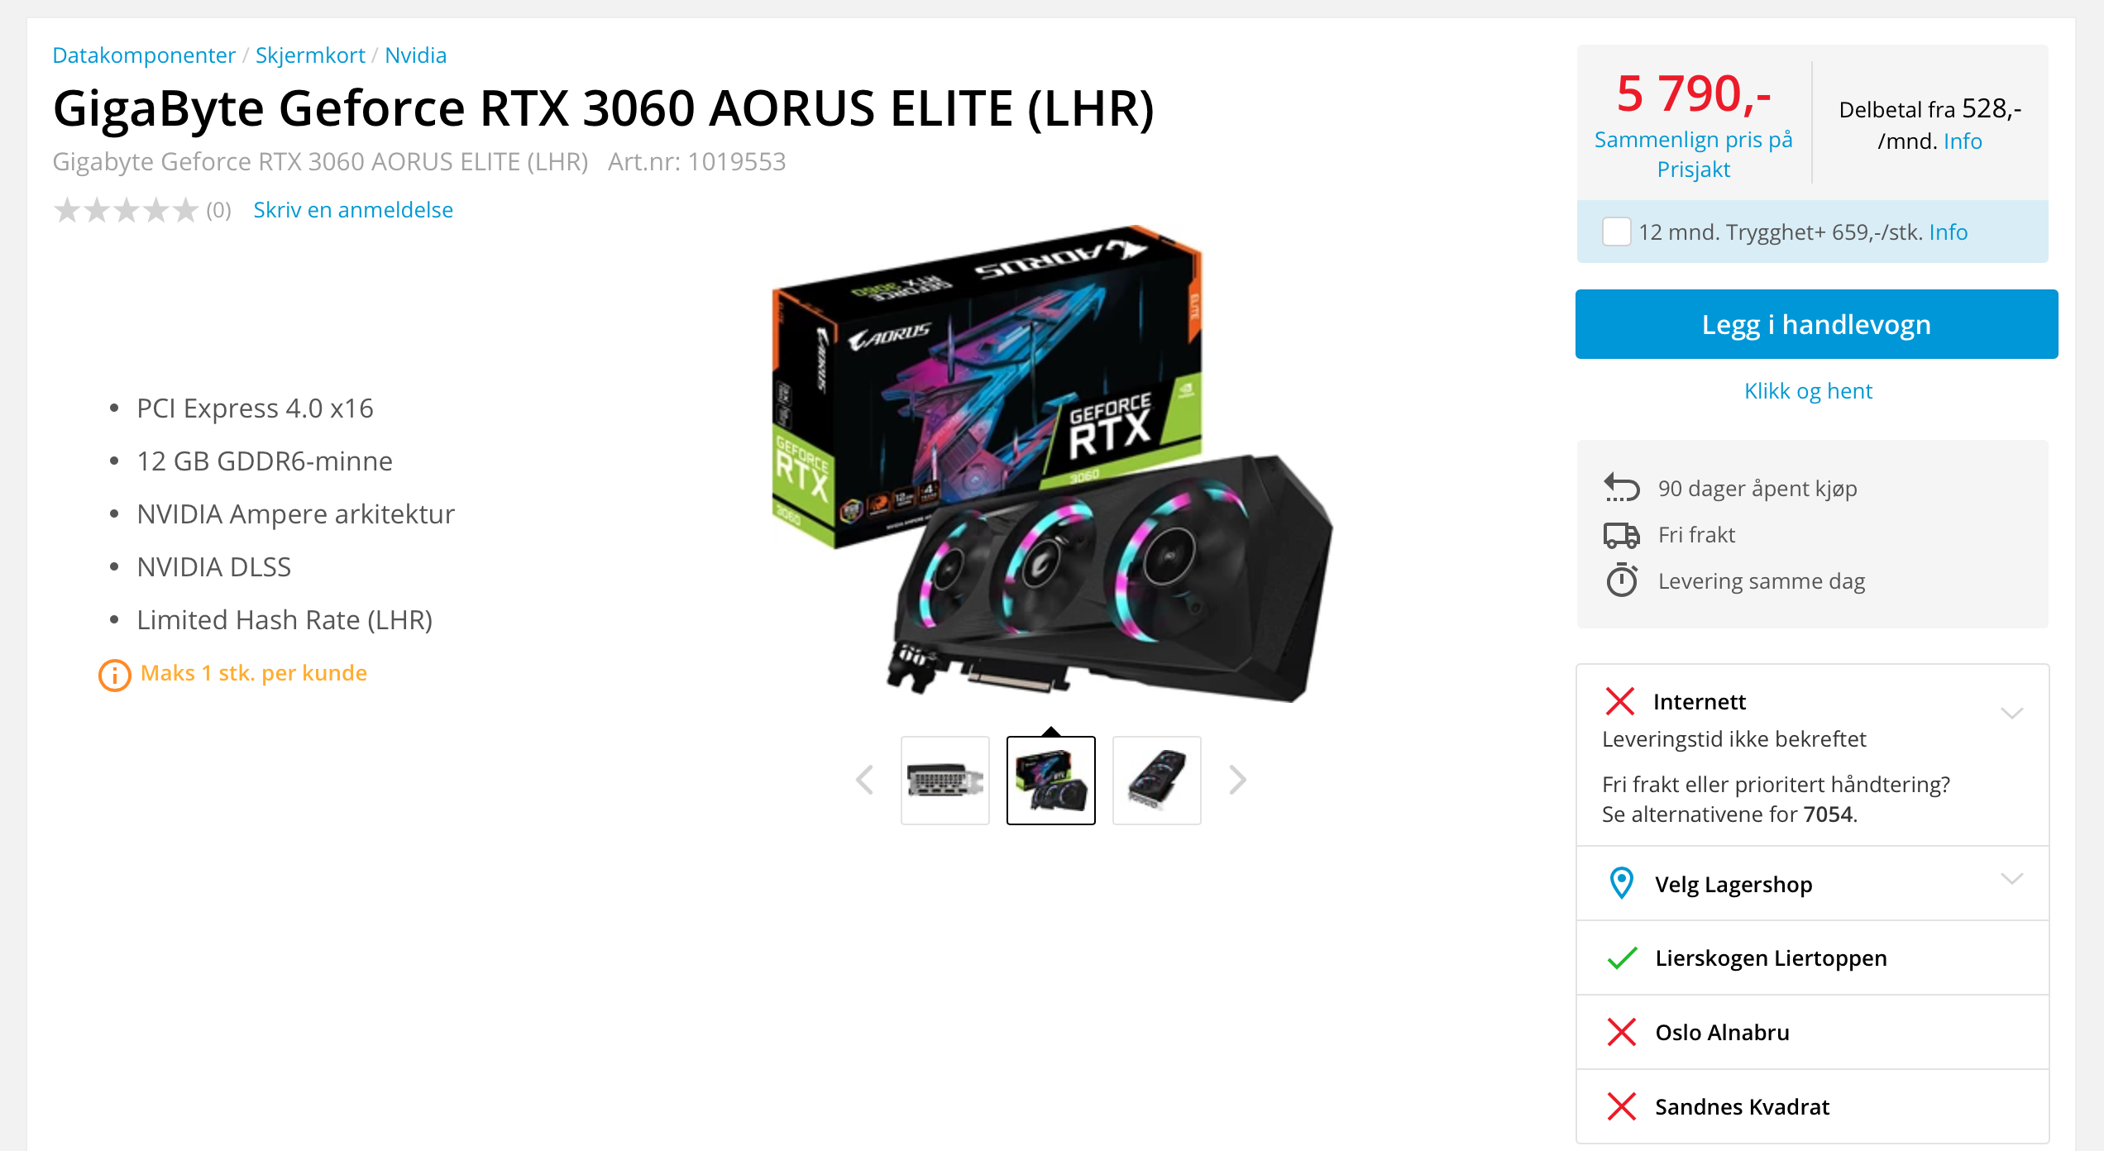Click the next image arrow in gallery
The height and width of the screenshot is (1151, 2104).
pos(1237,780)
